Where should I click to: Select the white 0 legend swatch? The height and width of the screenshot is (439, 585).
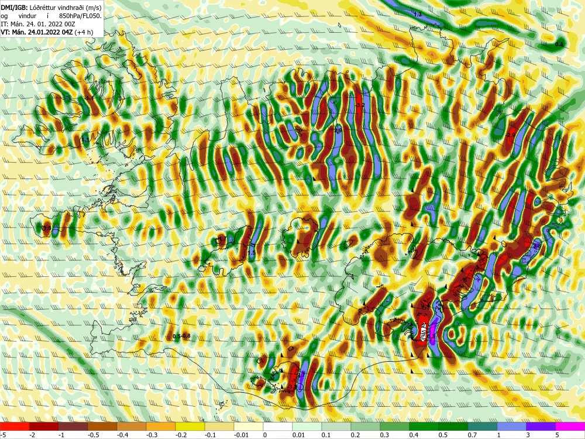tap(278, 426)
